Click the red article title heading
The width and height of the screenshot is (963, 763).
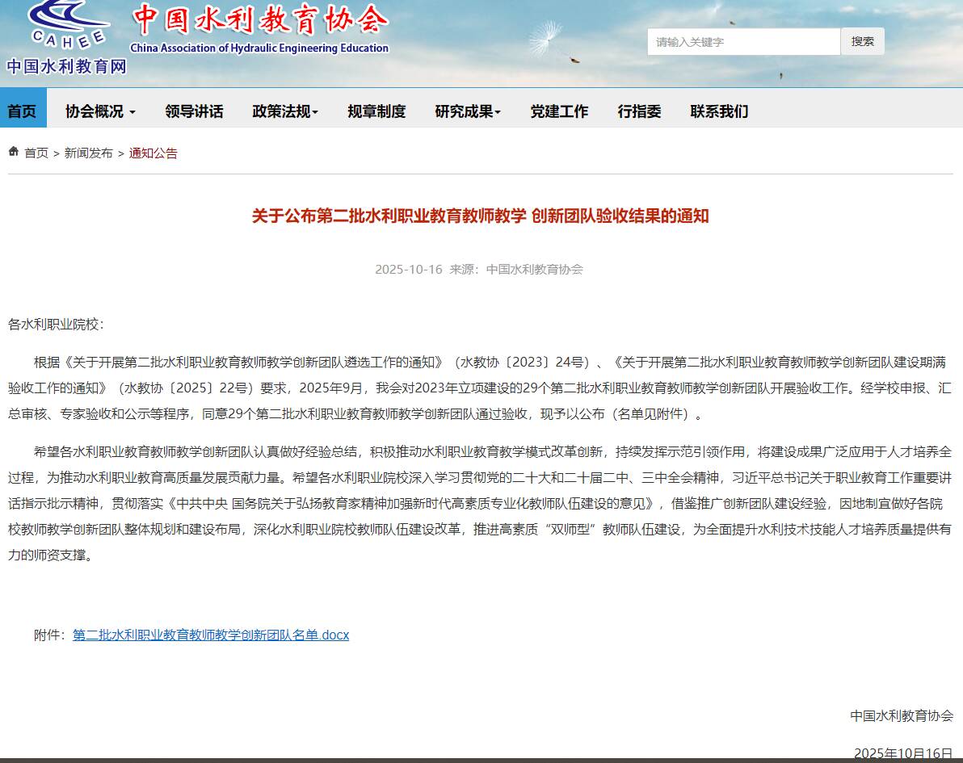tap(480, 216)
